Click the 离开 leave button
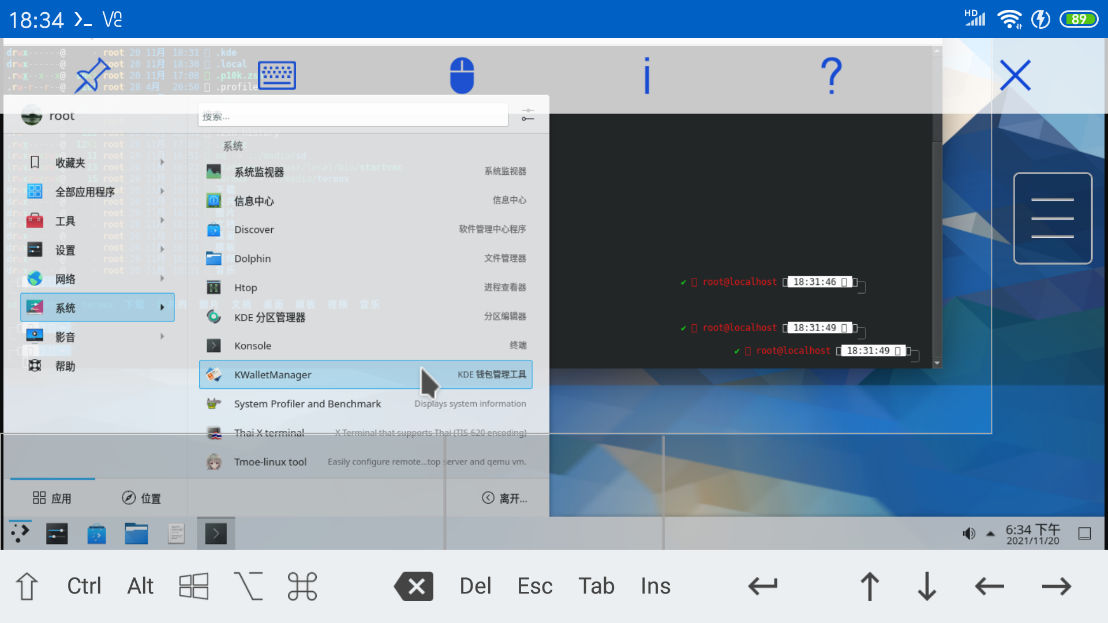 coord(506,498)
